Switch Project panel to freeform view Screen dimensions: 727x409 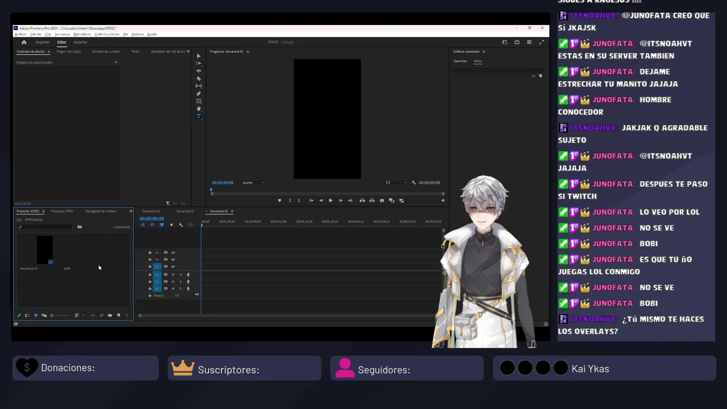[x=44, y=315]
